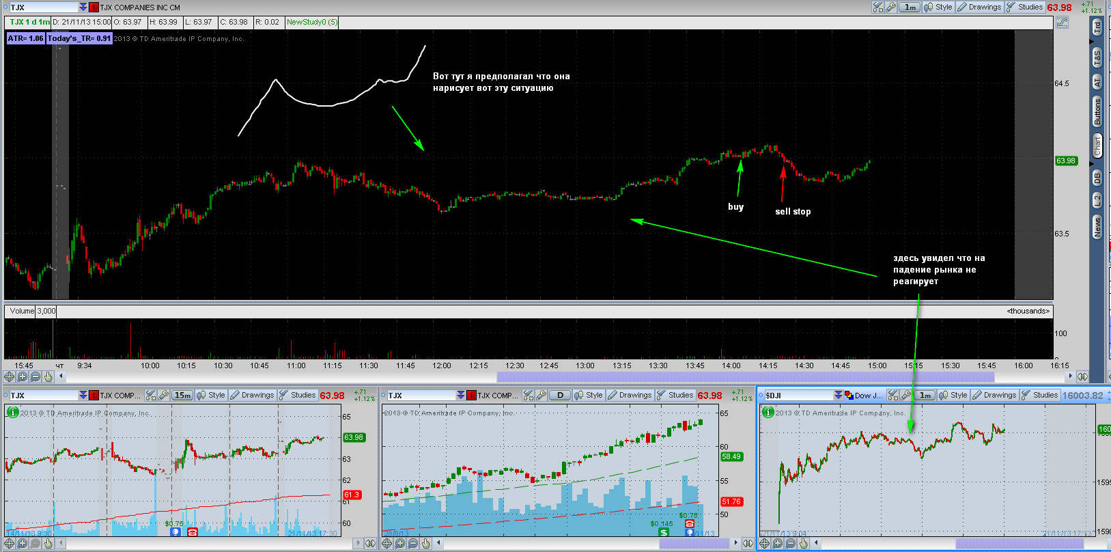
Task: Expand the $DJI symbol dropdown
Action: tap(839, 396)
